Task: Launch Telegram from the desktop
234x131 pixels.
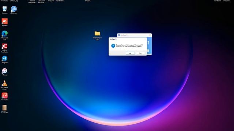Action: coord(5,59)
